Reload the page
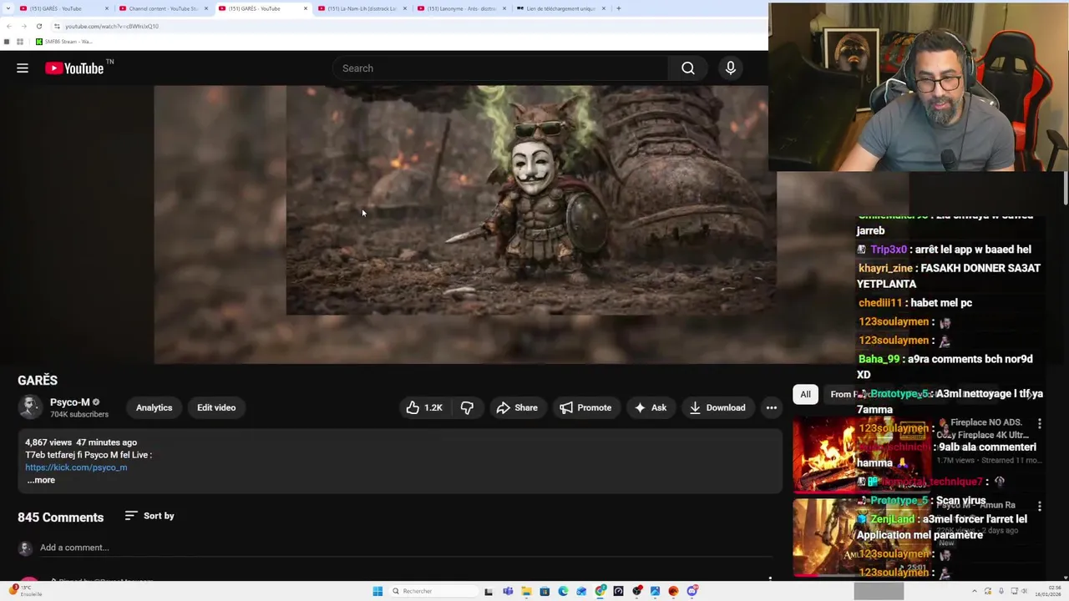1069x601 pixels. [38, 26]
